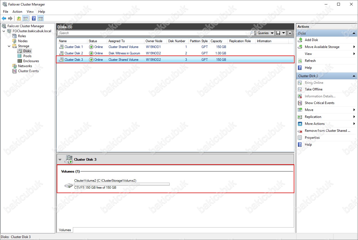Screen dimensions: 358x240
Task: Click the Take Offline action icon
Action: tap(300, 89)
